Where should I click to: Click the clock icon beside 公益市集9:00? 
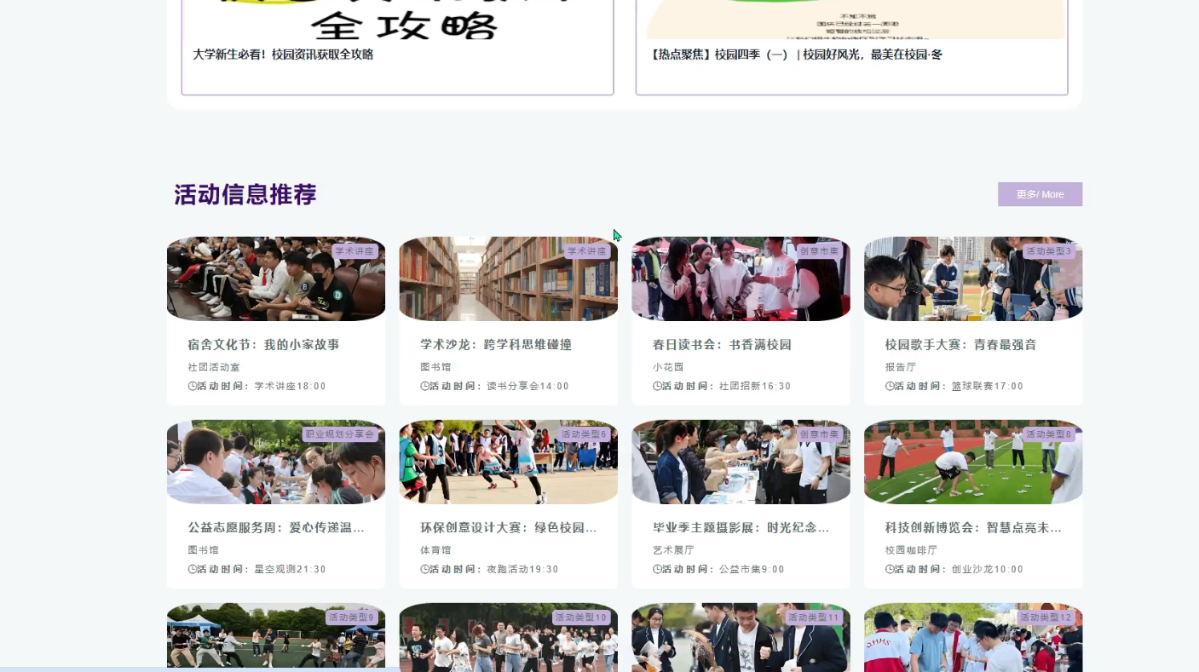(658, 569)
